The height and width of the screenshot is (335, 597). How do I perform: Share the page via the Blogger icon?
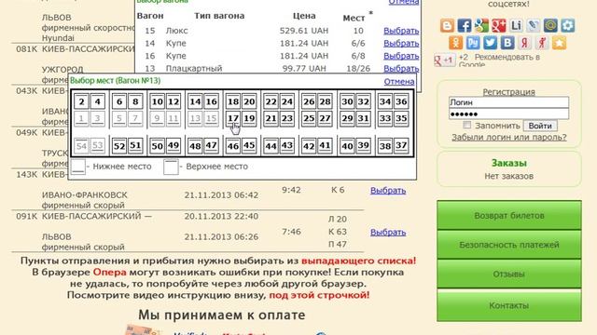click(447, 25)
